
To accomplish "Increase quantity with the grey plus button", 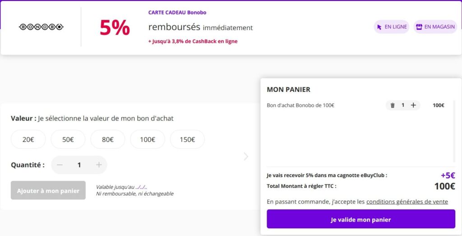I will point(99,165).
